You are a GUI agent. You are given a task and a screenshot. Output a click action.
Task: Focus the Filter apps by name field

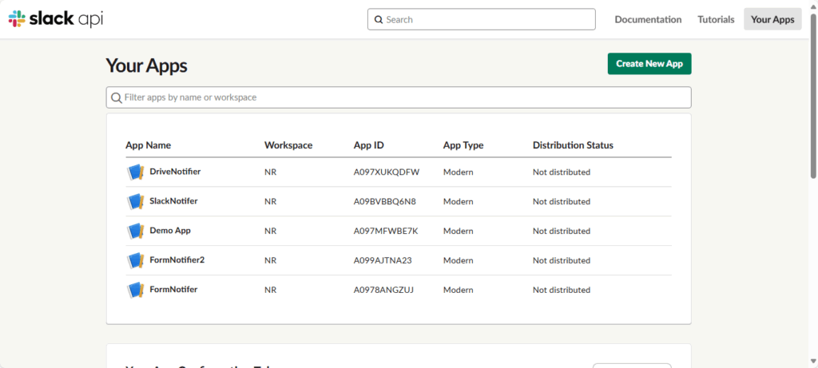(x=399, y=97)
